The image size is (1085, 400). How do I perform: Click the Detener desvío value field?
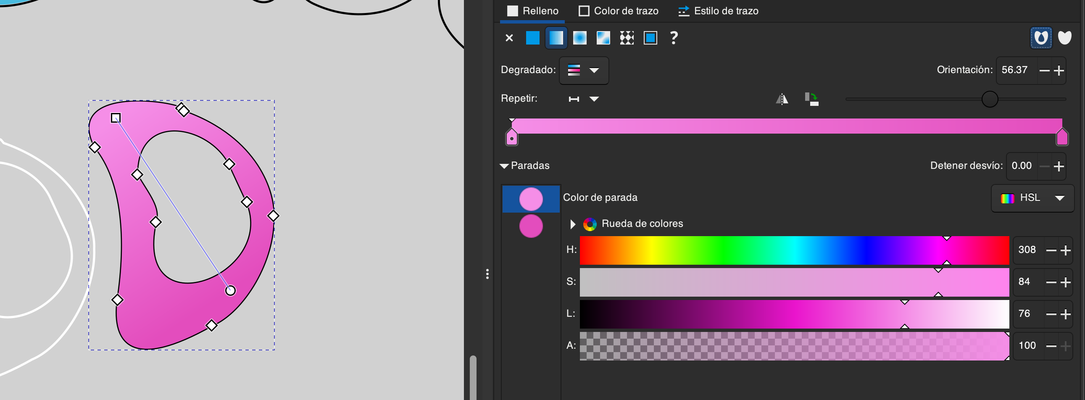coord(1022,166)
